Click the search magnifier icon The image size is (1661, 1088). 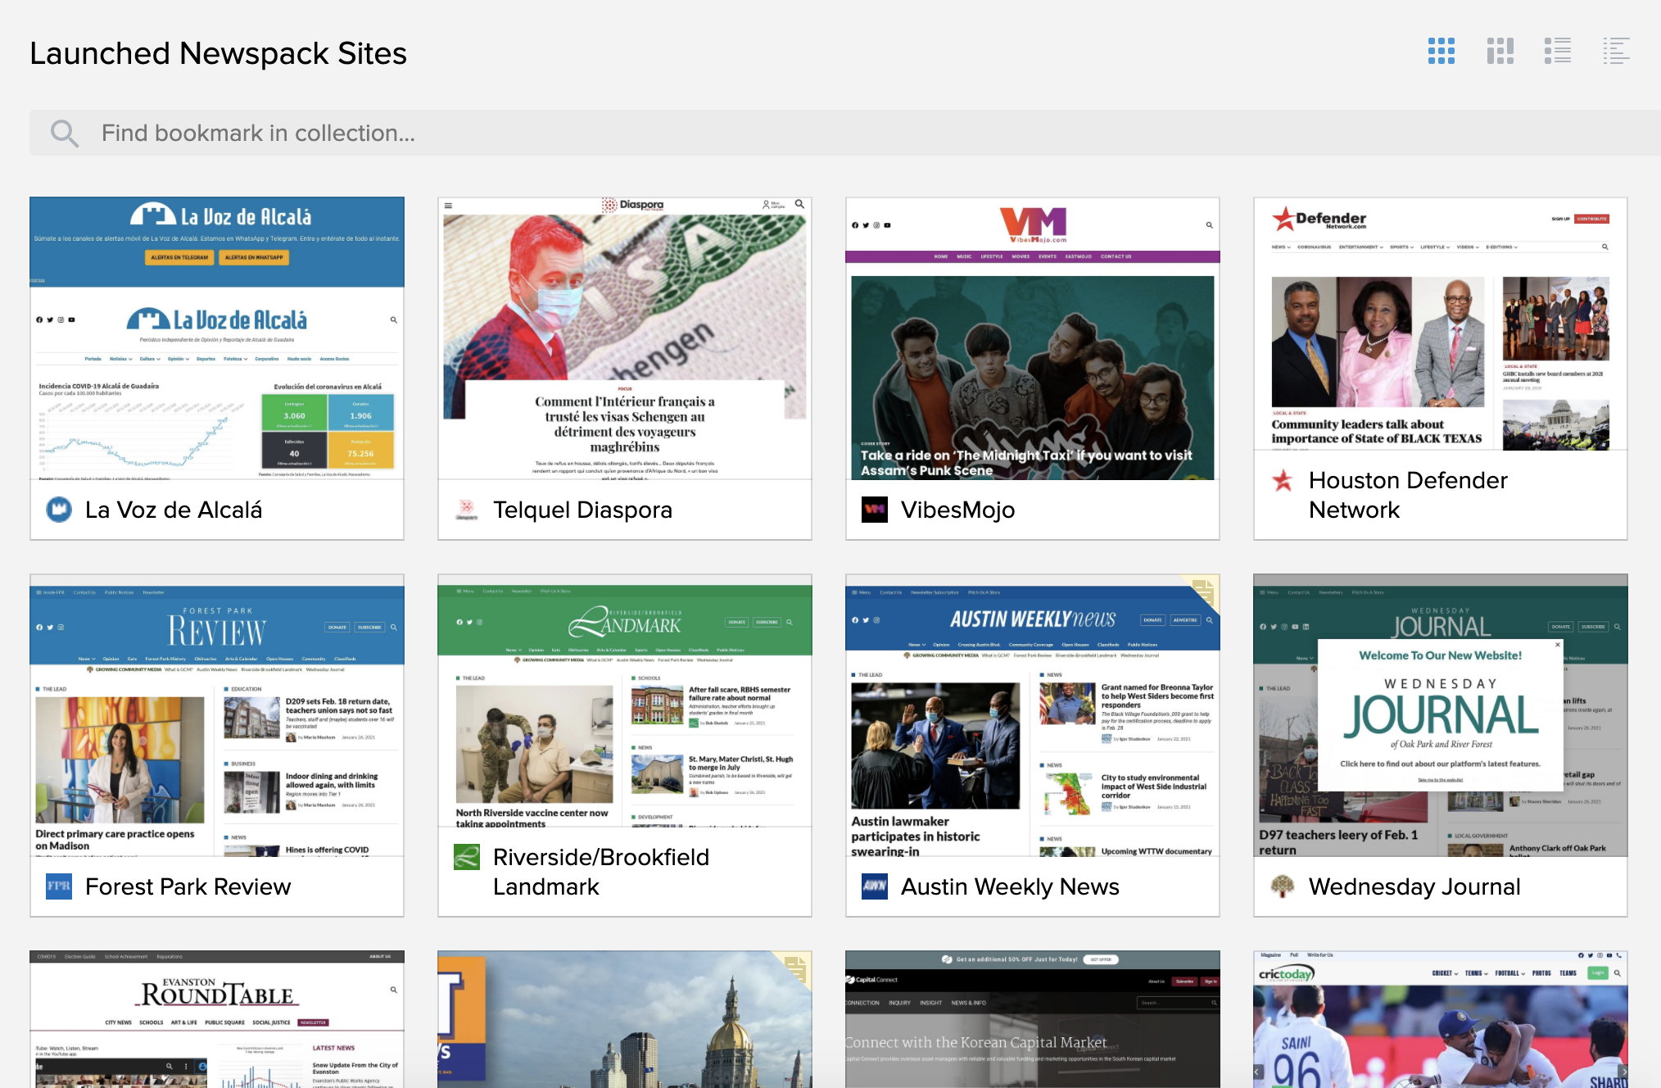pos(65,133)
